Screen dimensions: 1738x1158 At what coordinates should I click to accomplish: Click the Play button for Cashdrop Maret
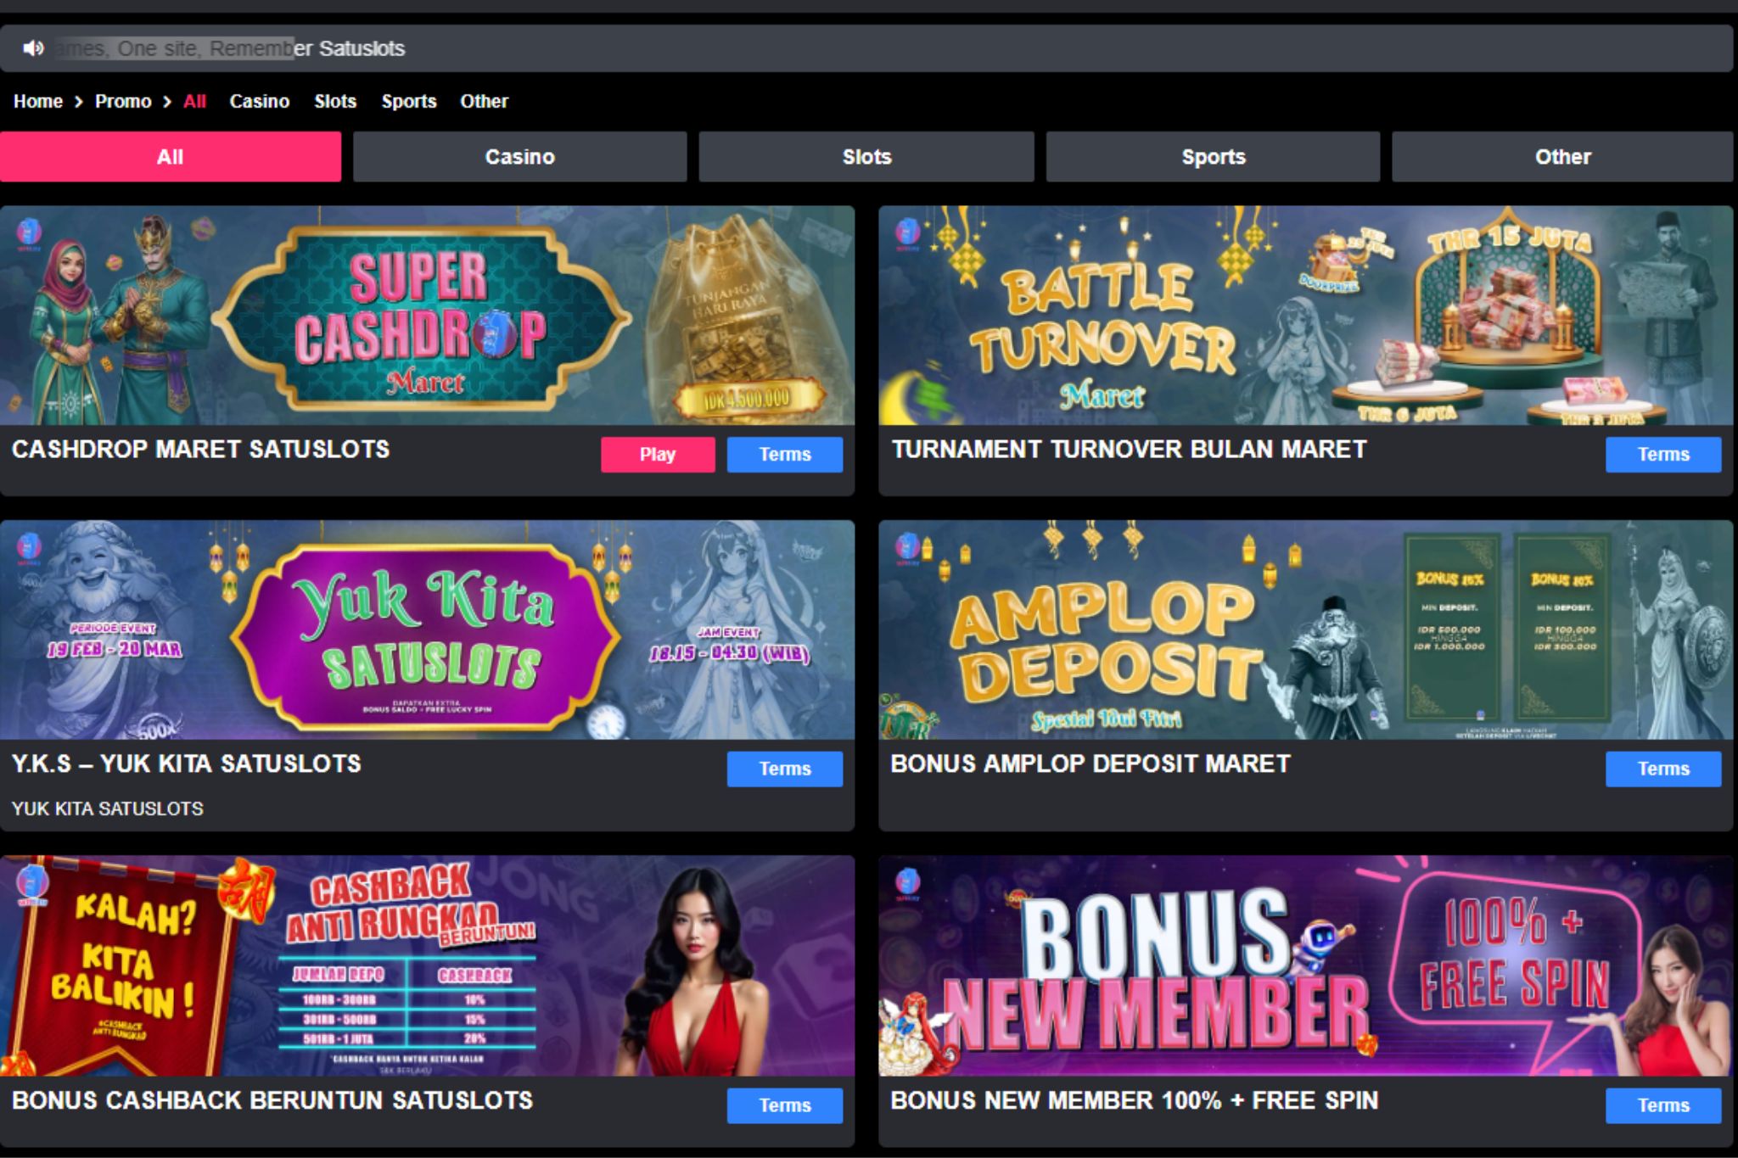(x=658, y=455)
